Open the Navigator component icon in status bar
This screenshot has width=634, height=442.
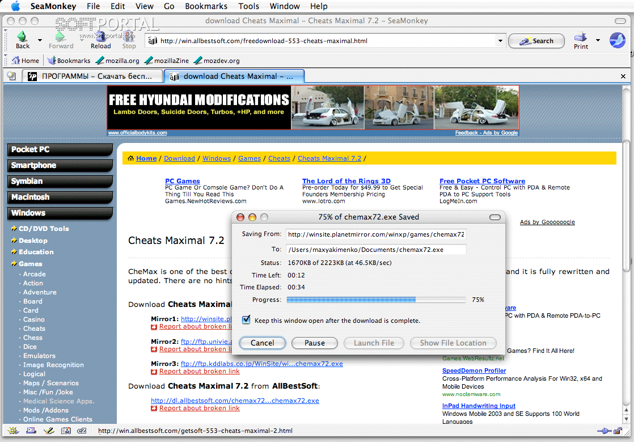click(13, 431)
